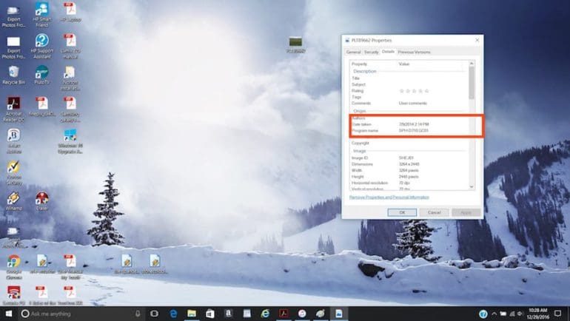
Task: Set the fifth star in Rating
Action: (427, 91)
